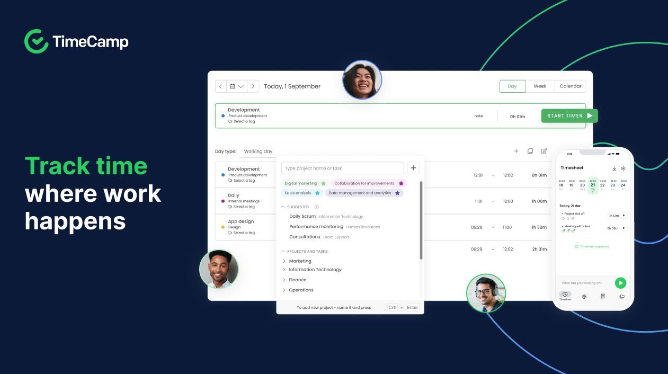Click the note field in timer bar
The height and width of the screenshot is (374, 668).
click(x=478, y=116)
